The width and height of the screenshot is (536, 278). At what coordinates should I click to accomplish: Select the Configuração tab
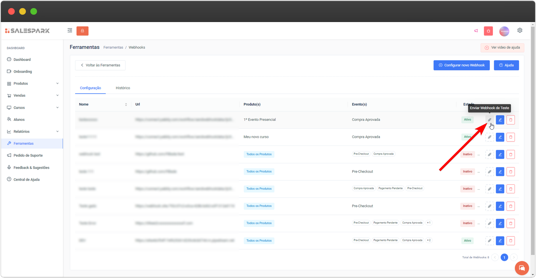[90, 88]
